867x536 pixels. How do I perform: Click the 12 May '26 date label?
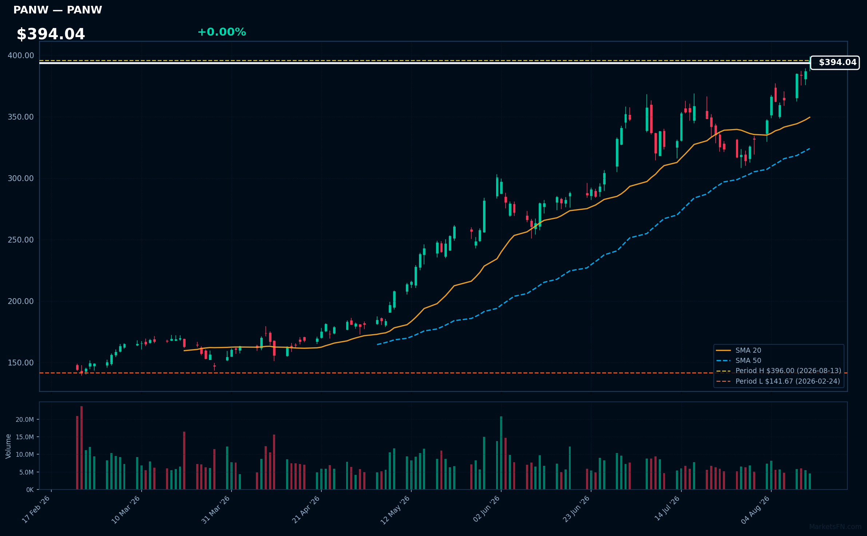[396, 509]
